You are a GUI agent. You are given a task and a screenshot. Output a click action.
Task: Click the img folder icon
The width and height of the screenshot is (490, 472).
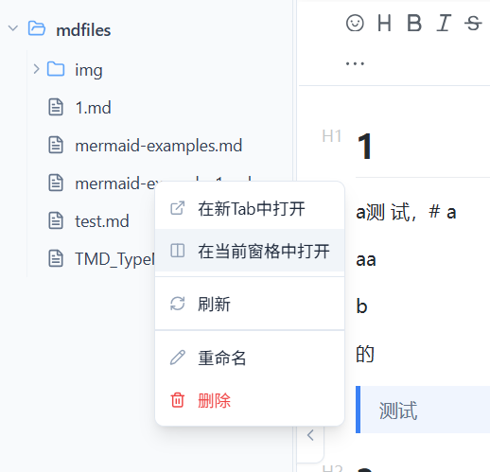[56, 69]
